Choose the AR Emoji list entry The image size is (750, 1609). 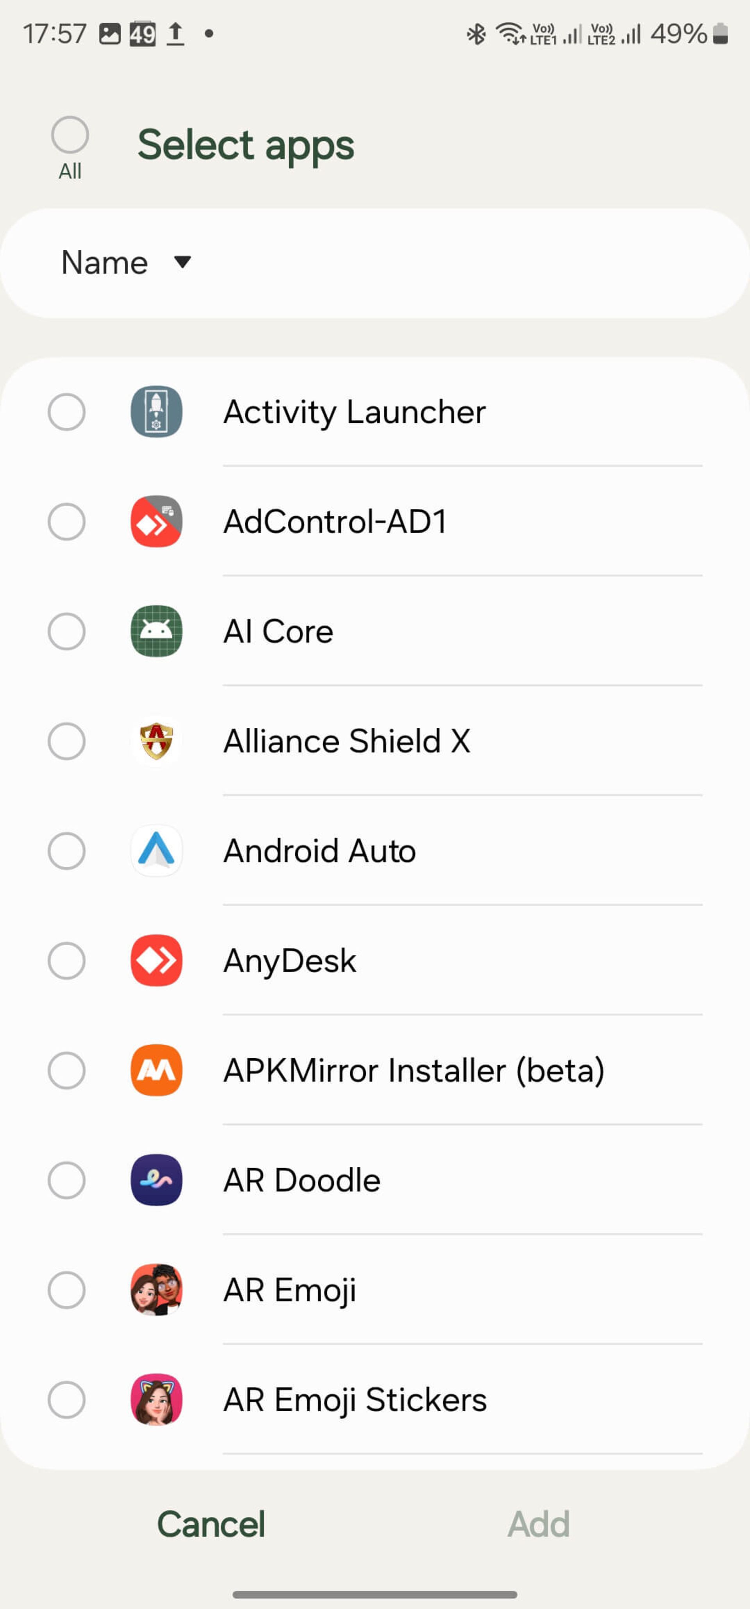pyautogui.click(x=290, y=1290)
